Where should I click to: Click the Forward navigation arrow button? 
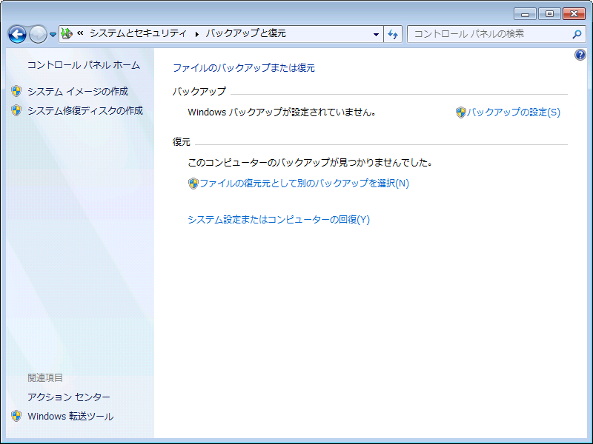[38, 34]
